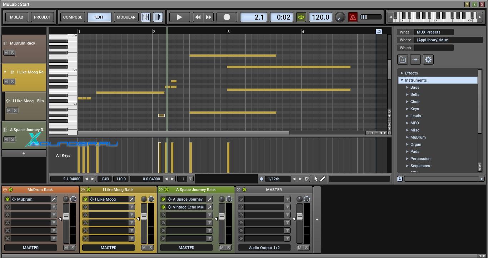Expand the Leads category
Screen dimensions: 488x258
pyautogui.click(x=407, y=116)
